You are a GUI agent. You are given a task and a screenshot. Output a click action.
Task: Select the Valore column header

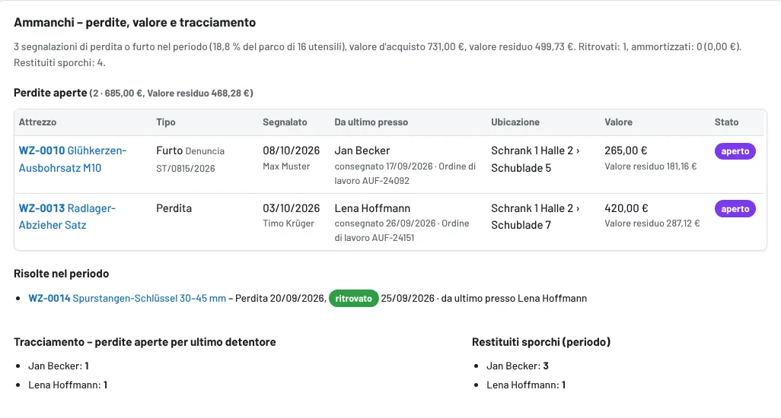point(619,122)
